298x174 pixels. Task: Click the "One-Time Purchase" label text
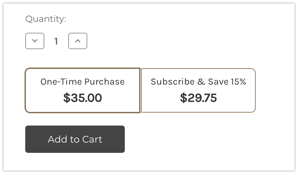83,82
